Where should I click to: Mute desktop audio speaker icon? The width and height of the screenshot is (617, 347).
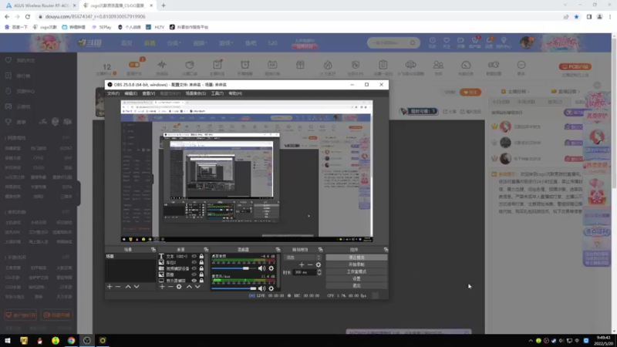coord(261,268)
